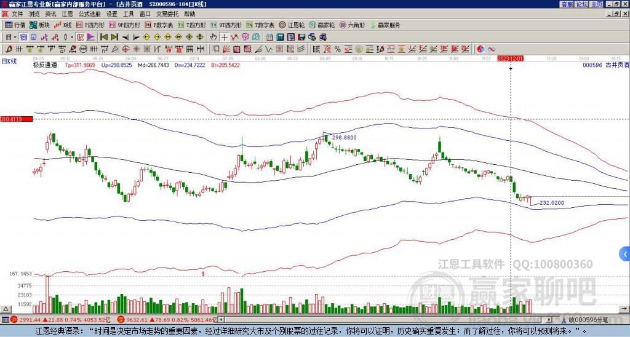Click the blue-red infinity wave icon

click(x=492, y=49)
